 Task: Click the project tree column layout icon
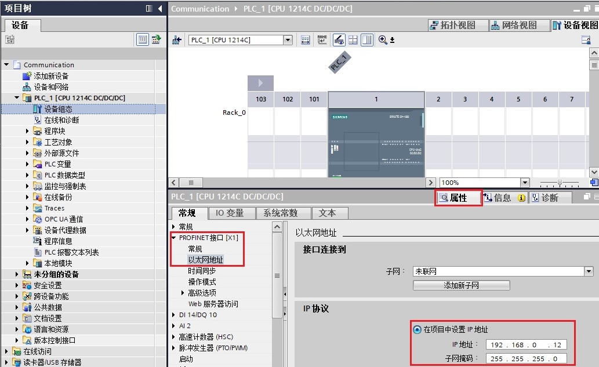[x=150, y=8]
